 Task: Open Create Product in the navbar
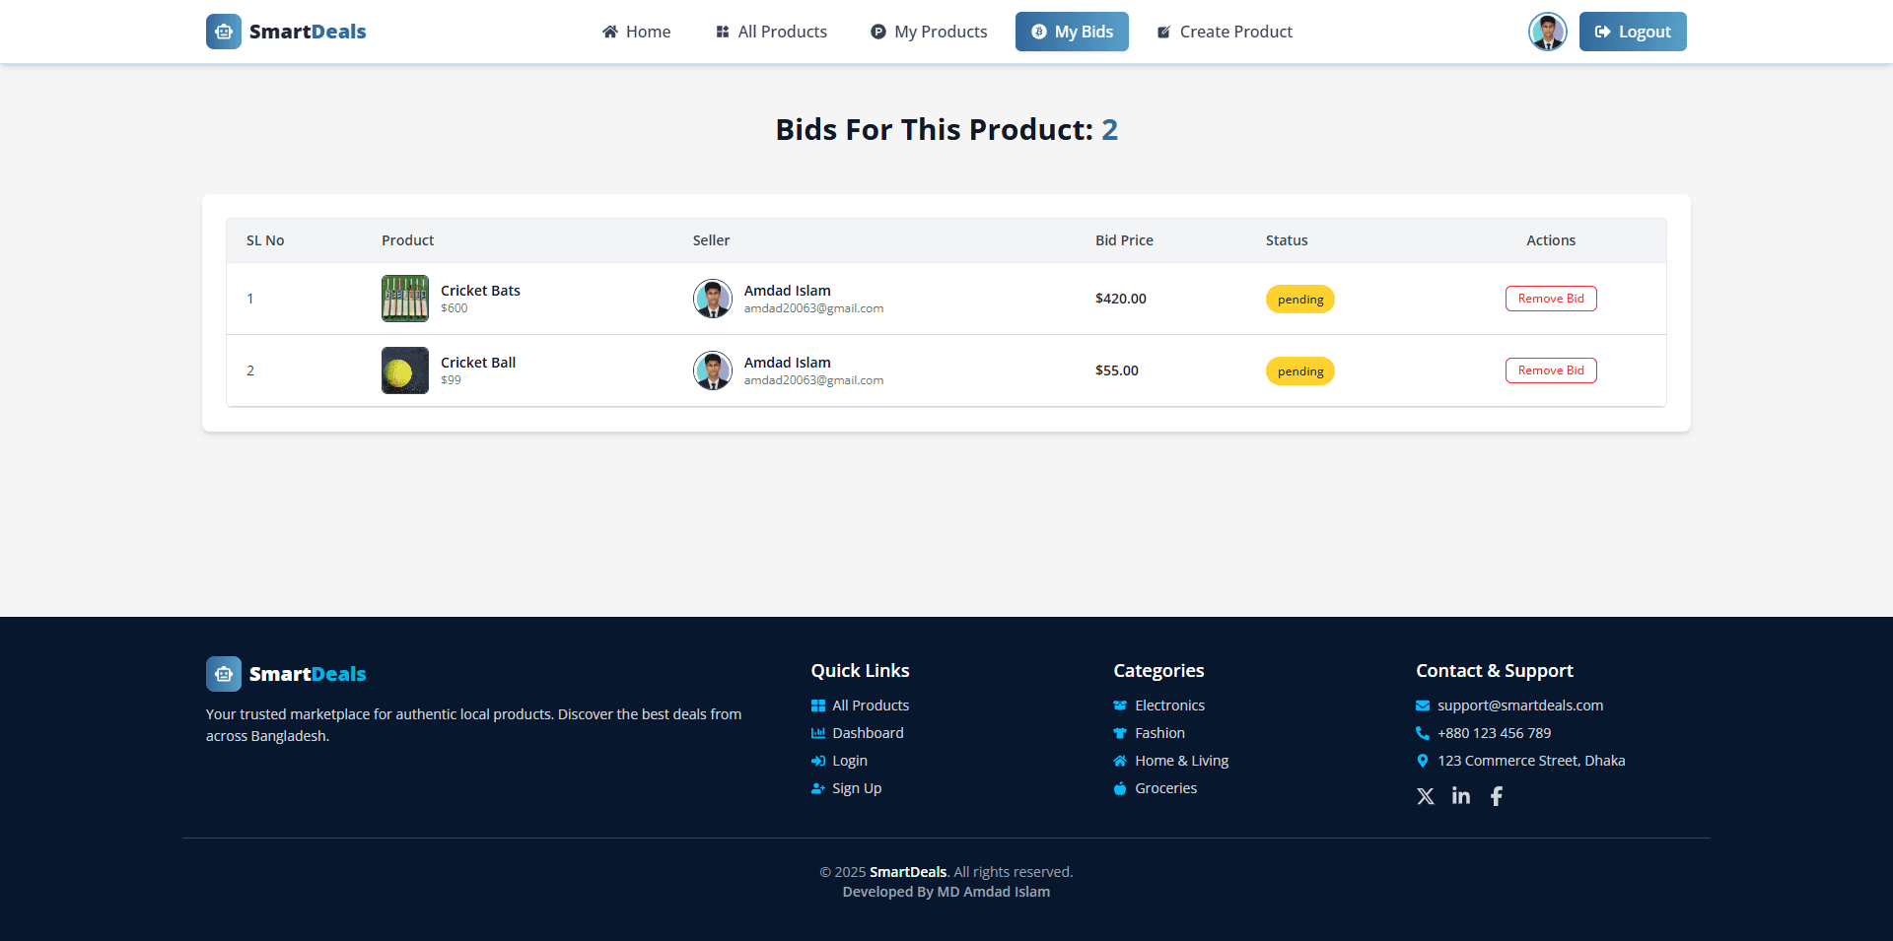1225,32
